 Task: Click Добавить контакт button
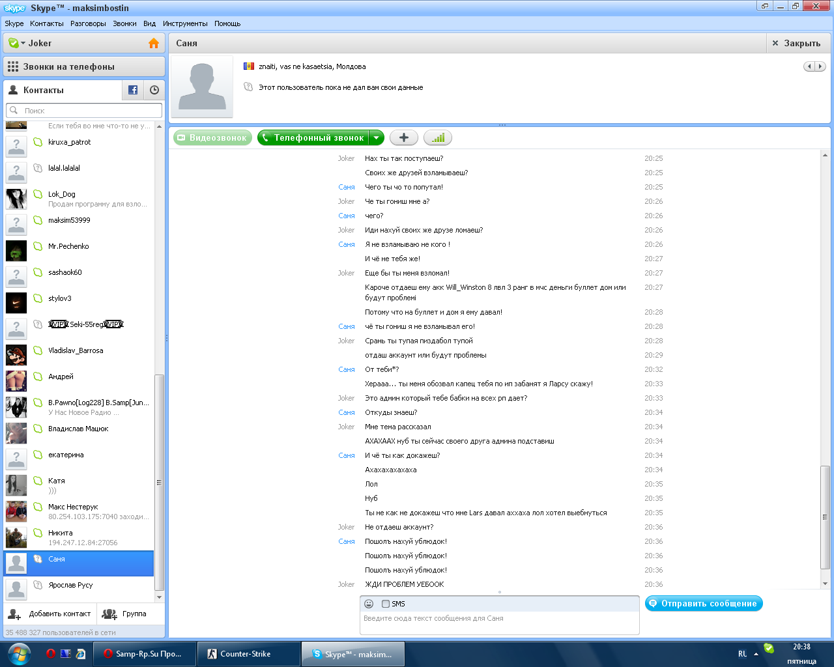pos(51,614)
